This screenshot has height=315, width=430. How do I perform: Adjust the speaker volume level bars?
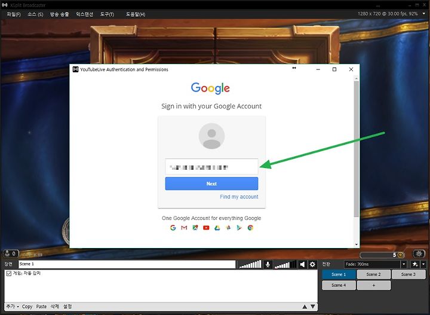pos(285,264)
